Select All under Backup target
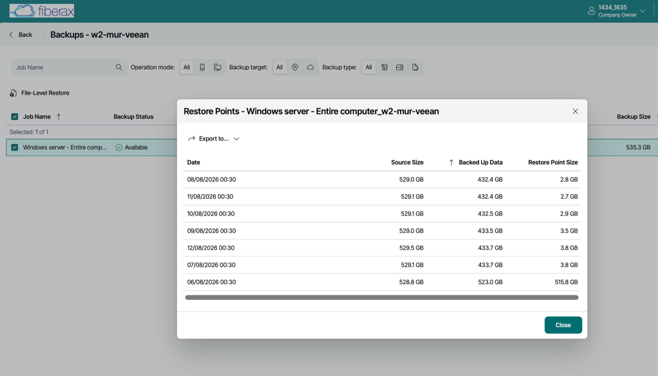 (x=280, y=67)
